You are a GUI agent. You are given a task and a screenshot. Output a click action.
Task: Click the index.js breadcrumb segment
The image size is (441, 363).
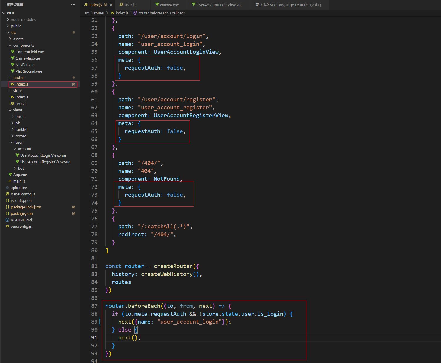pos(122,13)
